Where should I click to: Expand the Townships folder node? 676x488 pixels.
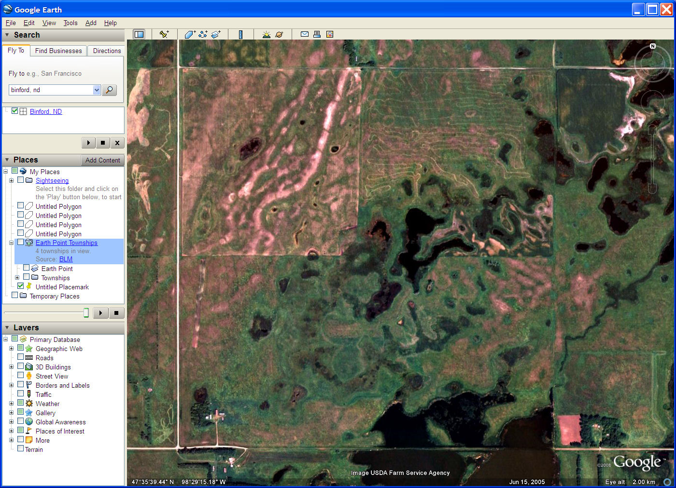(x=17, y=278)
